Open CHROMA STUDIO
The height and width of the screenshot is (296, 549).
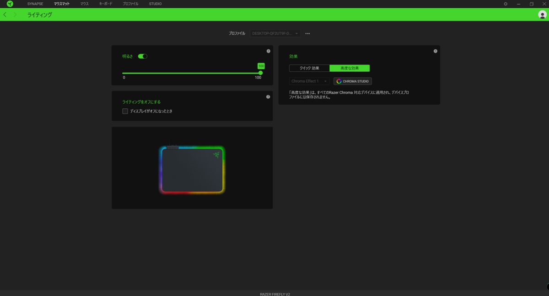click(352, 81)
